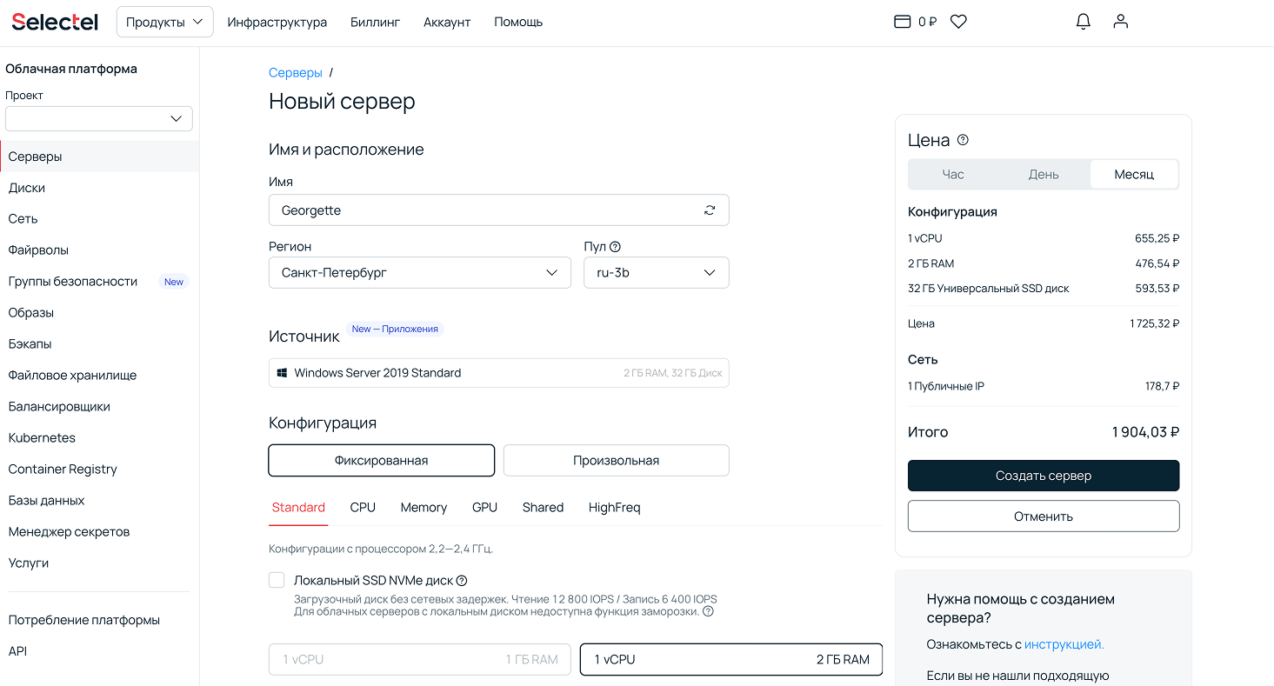Regenerate server name with refresh icon
The image size is (1274, 686).
[710, 210]
